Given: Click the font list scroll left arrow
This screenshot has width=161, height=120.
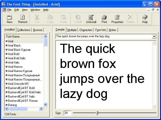Looking at the screenshot, I should (7, 108).
